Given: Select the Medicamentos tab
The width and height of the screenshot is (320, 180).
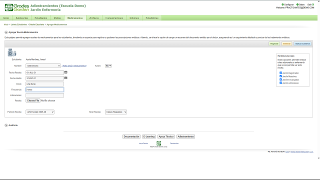Looking at the screenshot, I should click(75, 18).
